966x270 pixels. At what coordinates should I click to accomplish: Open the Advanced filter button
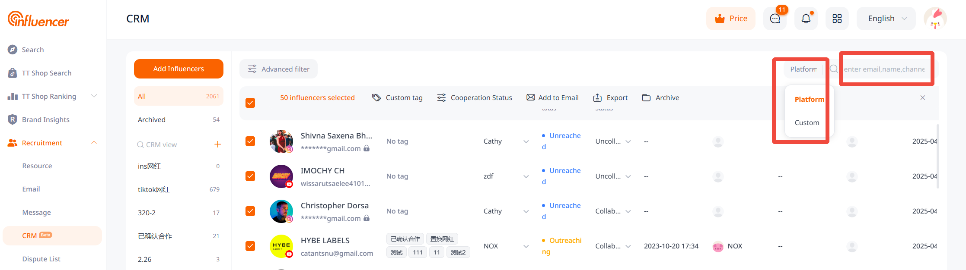click(278, 69)
